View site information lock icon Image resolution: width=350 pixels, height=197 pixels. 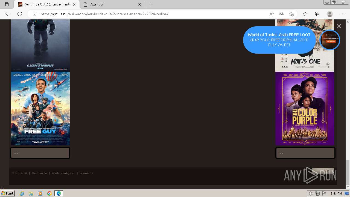pyautogui.click(x=34, y=14)
